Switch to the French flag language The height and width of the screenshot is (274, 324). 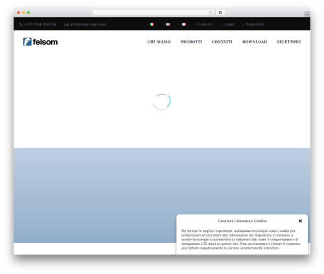pyautogui.click(x=184, y=25)
